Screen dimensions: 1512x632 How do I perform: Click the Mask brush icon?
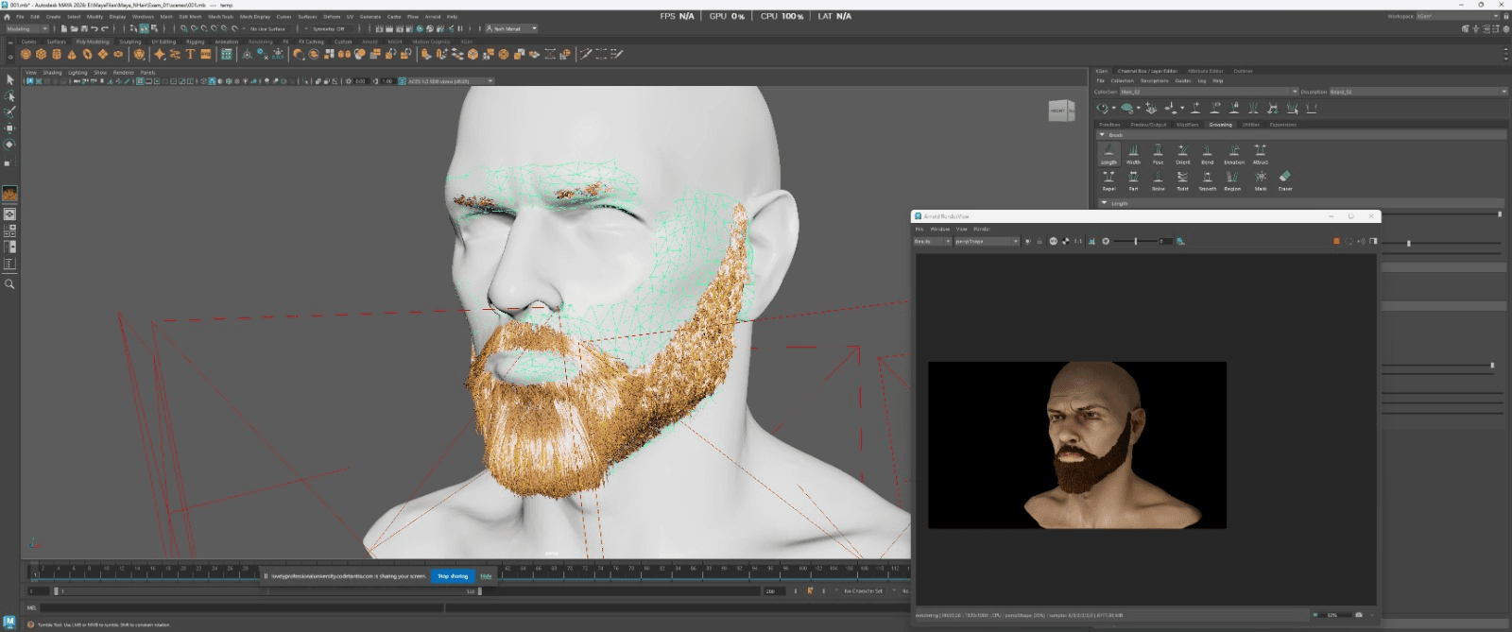pos(1260,178)
